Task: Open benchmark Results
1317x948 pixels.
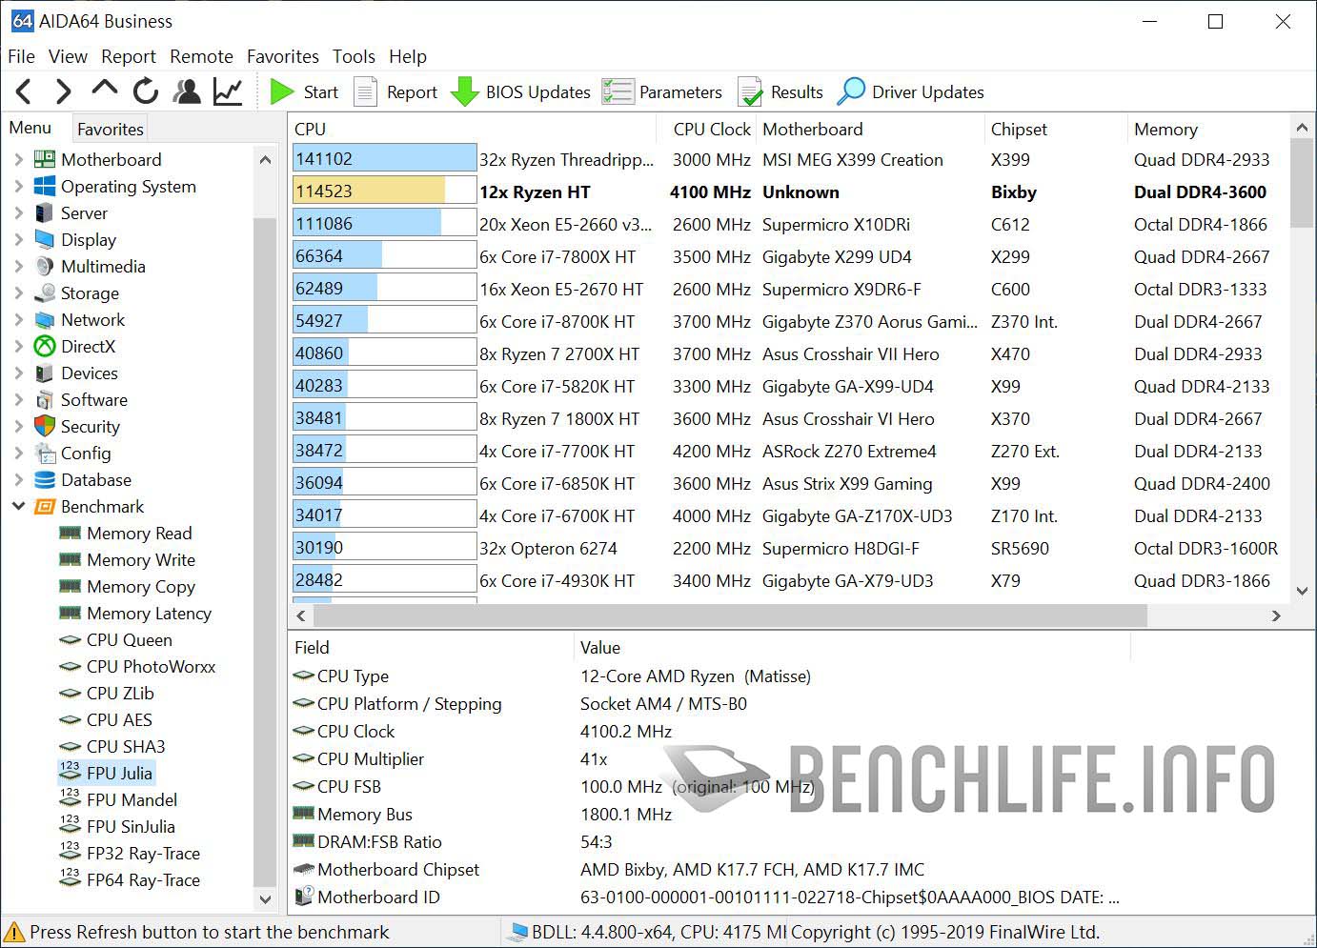Action: tap(780, 91)
